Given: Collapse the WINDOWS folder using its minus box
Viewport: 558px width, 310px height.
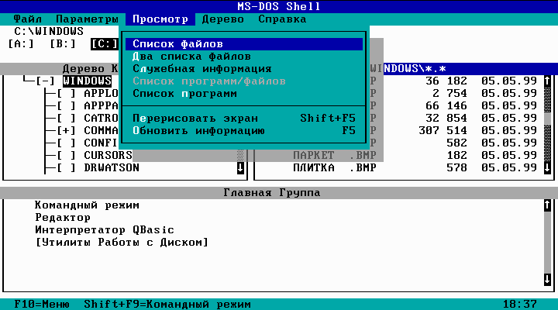Looking at the screenshot, I should pos(46,81).
